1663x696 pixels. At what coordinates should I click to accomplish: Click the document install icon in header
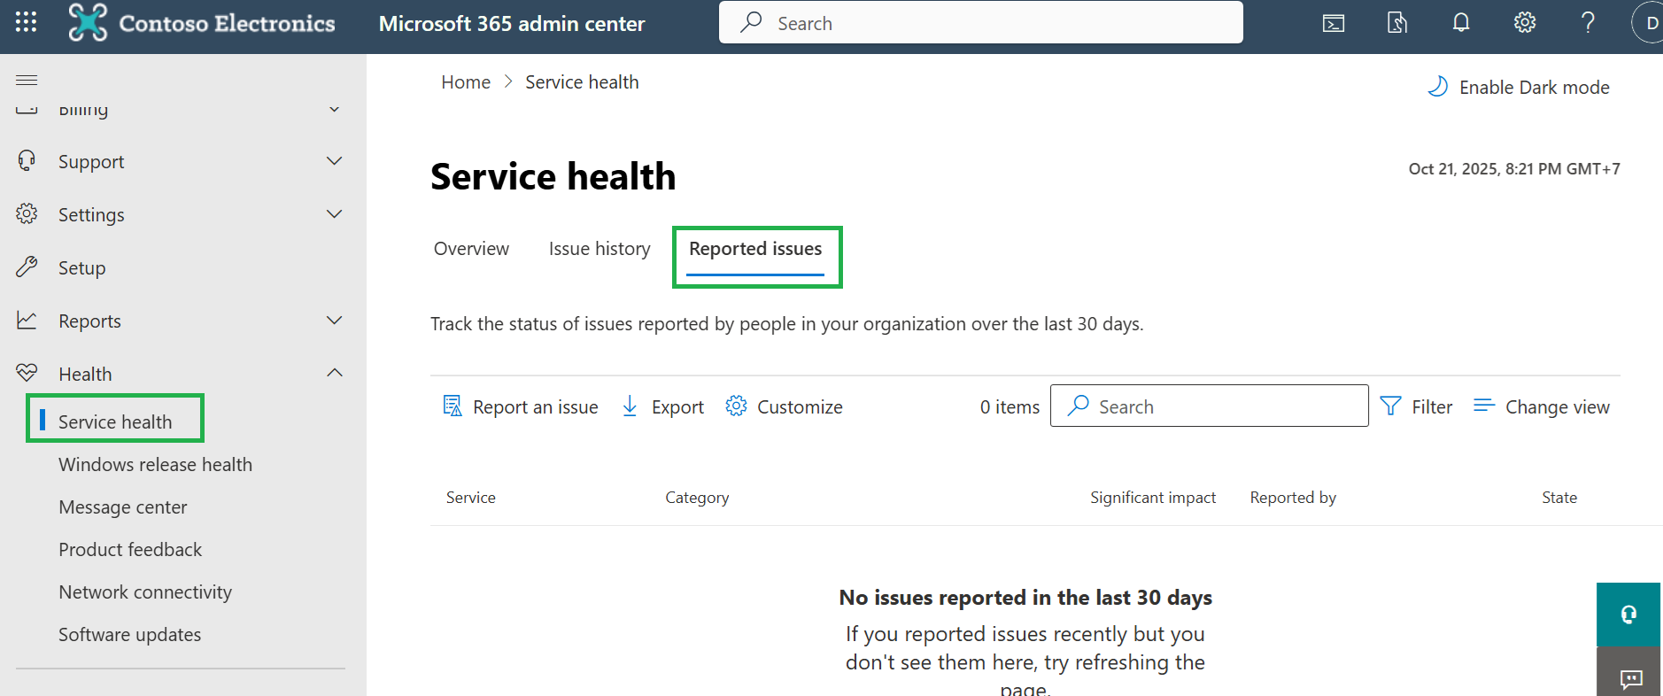(1397, 23)
